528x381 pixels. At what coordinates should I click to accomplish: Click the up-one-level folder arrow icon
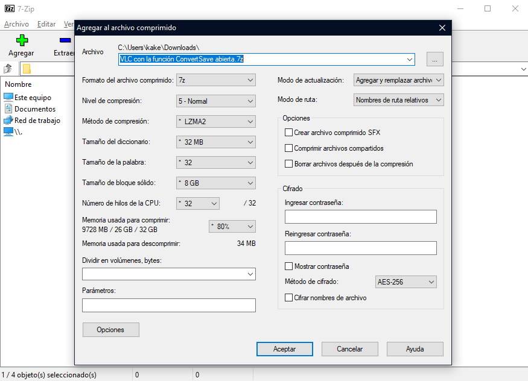point(7,68)
